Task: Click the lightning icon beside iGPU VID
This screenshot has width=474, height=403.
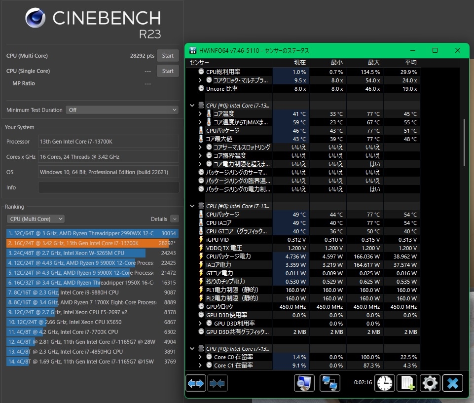Action: 201,239
